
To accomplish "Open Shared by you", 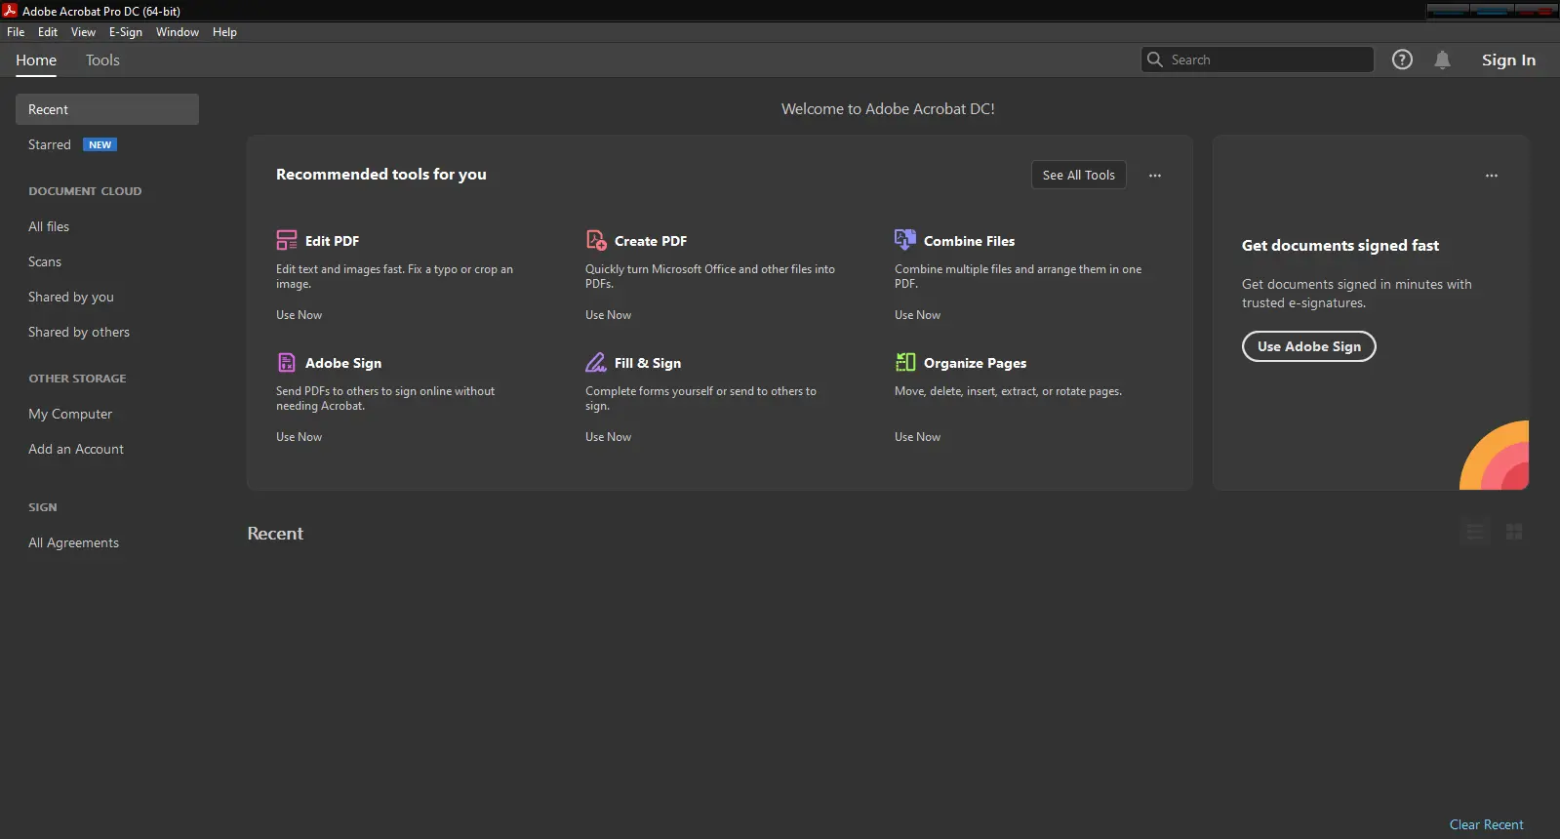I will [x=71, y=297].
